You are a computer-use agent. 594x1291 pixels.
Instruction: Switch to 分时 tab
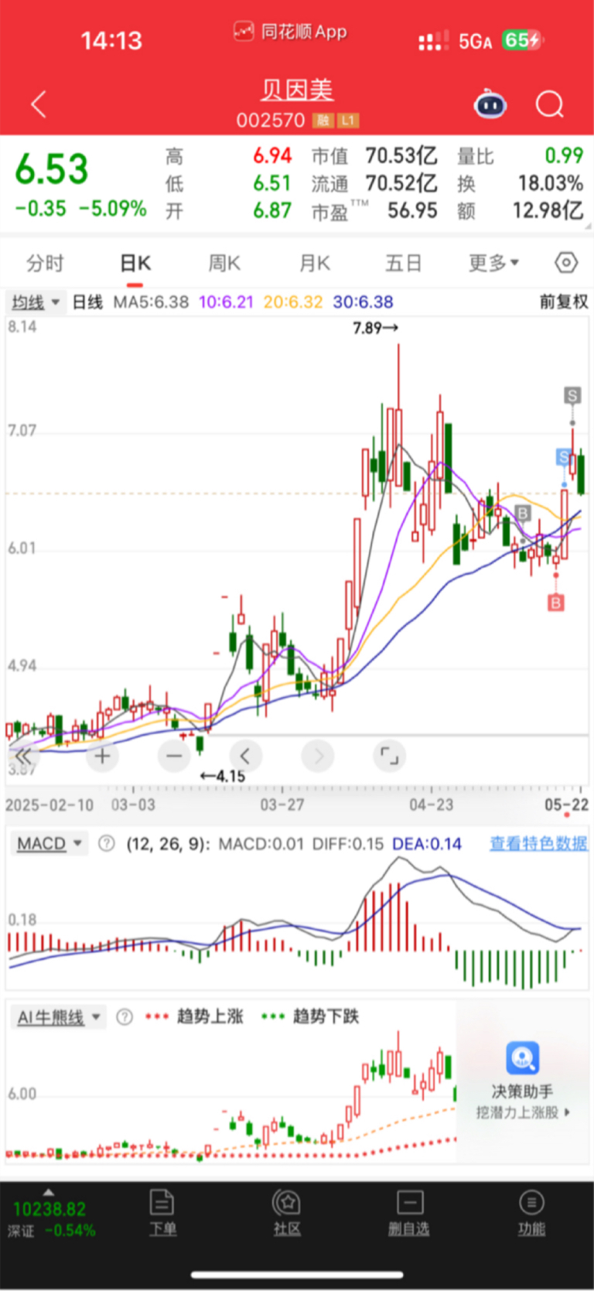[45, 263]
